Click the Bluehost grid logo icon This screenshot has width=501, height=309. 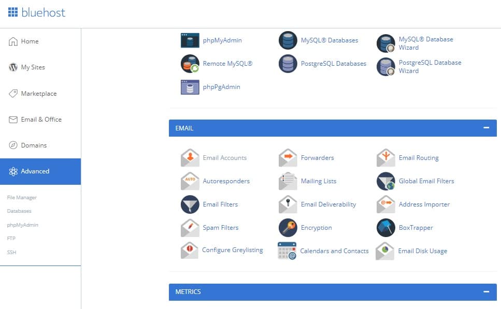coord(13,12)
